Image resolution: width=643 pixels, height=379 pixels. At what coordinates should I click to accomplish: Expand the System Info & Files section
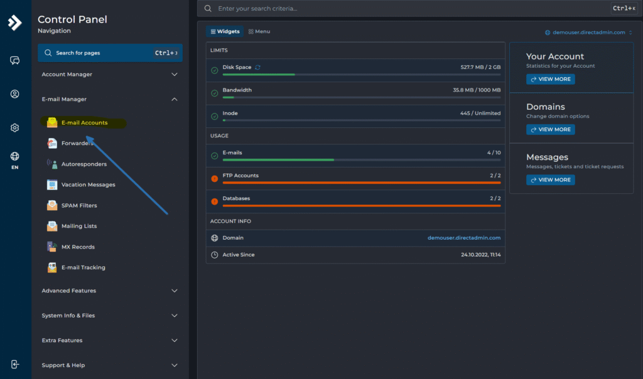174,316
